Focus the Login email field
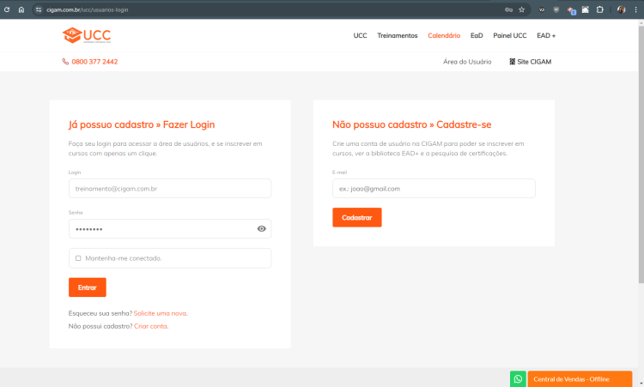This screenshot has width=644, height=387. (170, 189)
